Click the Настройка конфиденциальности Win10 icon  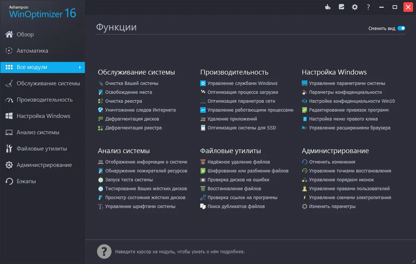(304, 101)
